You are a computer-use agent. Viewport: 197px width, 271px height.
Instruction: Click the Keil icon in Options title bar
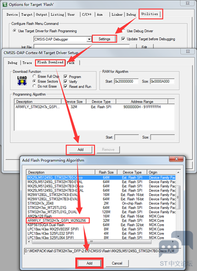(x=5, y=4)
